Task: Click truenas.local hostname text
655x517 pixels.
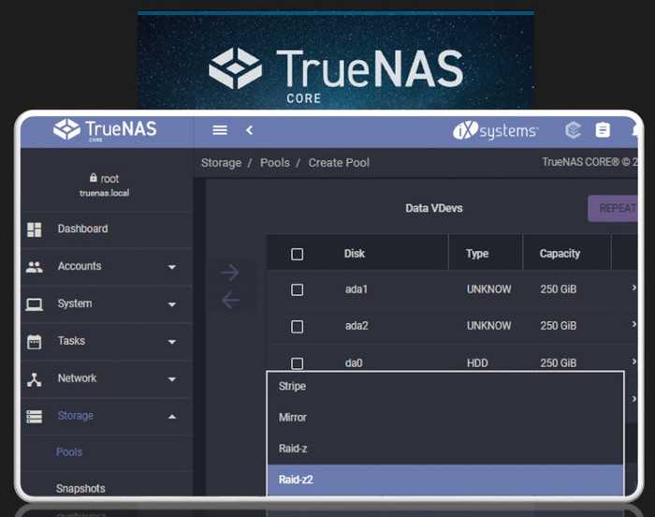Action: click(x=105, y=193)
